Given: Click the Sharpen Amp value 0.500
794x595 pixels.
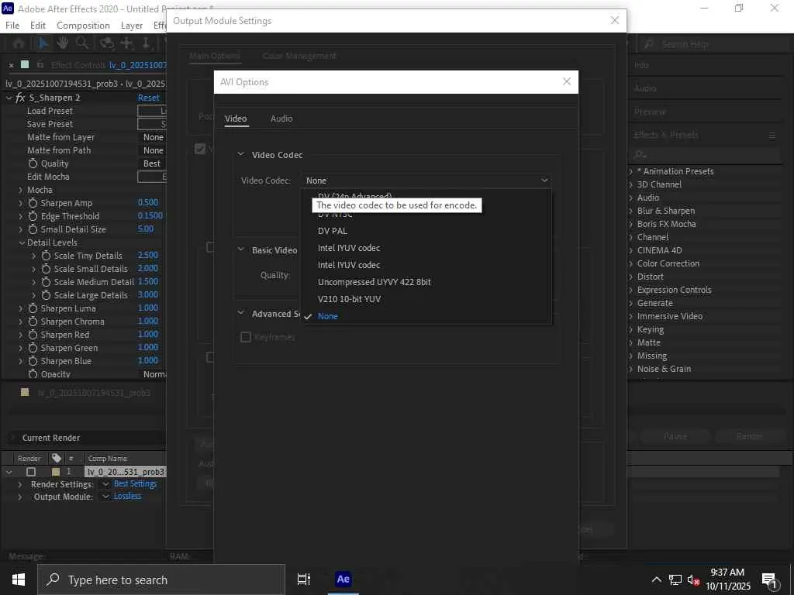Looking at the screenshot, I should [x=148, y=202].
